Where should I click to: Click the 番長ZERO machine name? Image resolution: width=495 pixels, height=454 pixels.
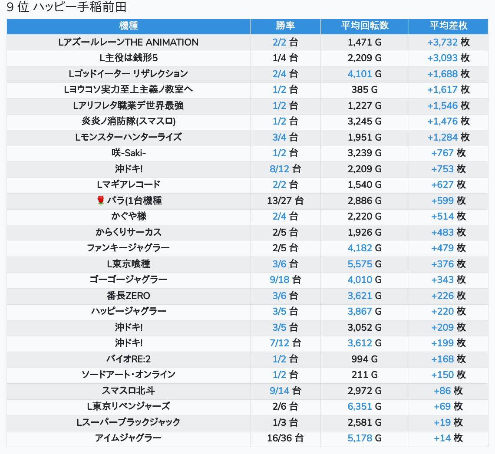click(129, 296)
